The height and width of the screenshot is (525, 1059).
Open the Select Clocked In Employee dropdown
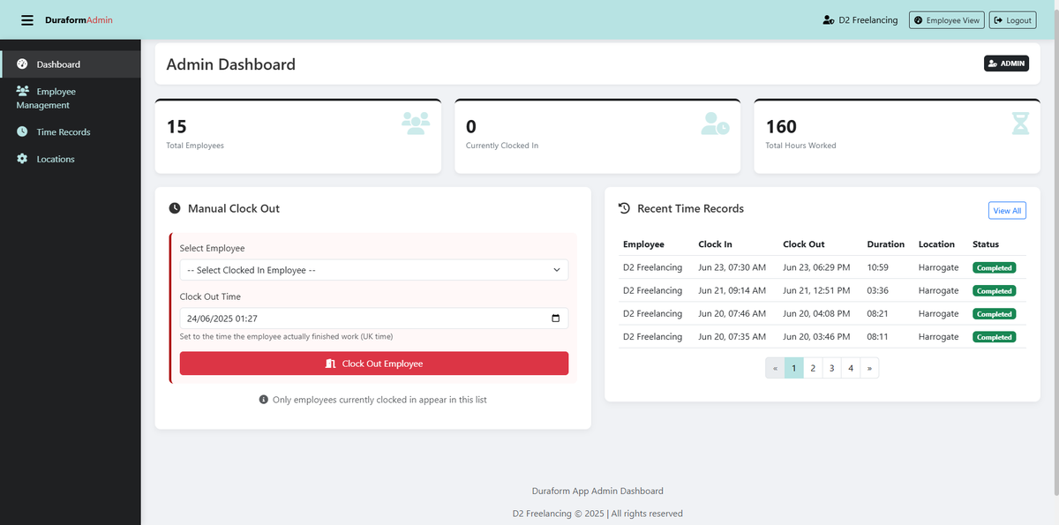pyautogui.click(x=374, y=270)
